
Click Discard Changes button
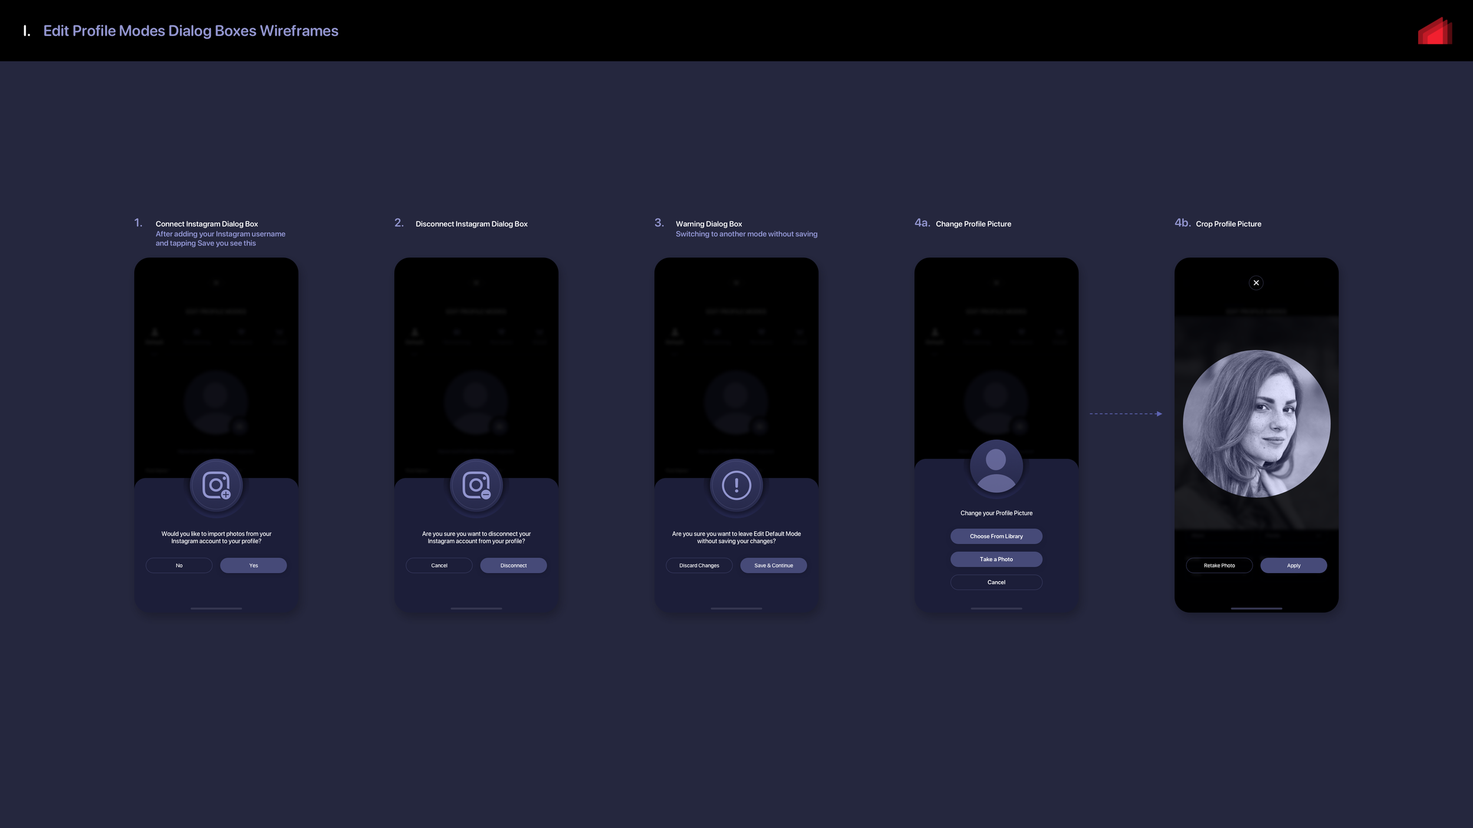click(699, 565)
